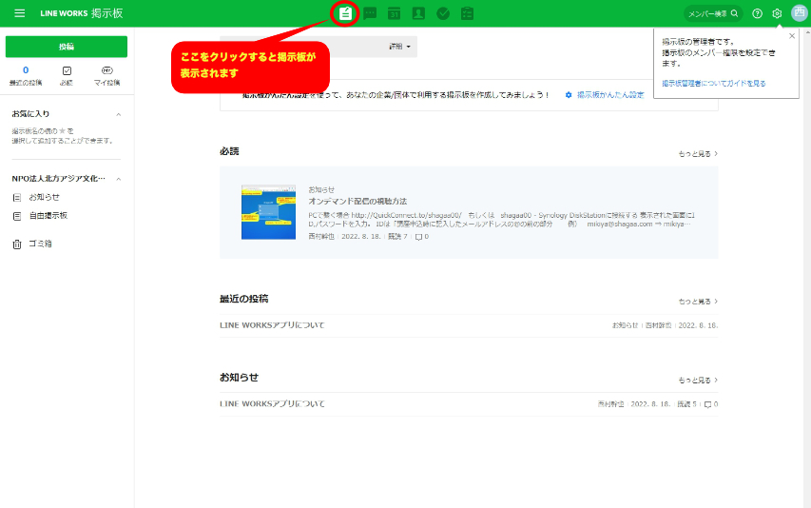Close the board admin tooltip popup
Viewport: 811px width, 508px height.
792,36
